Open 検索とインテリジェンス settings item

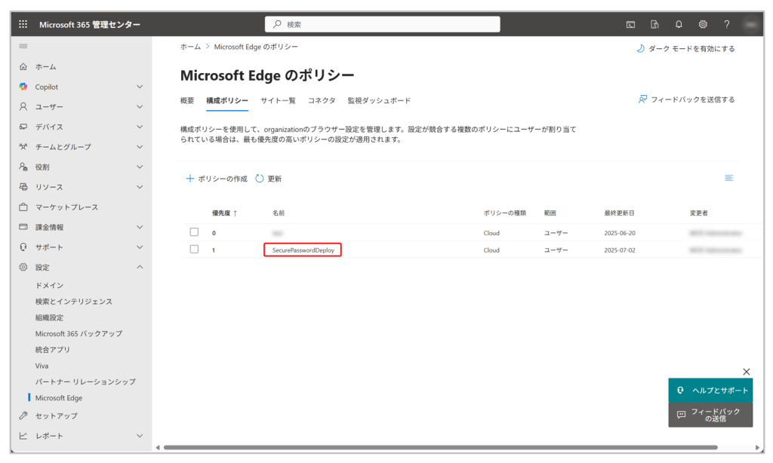tap(74, 302)
